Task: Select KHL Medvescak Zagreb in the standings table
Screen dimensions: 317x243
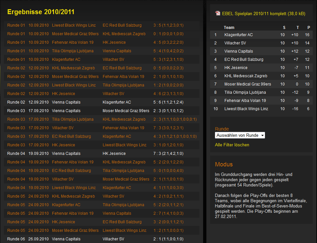Action: [x=246, y=76]
